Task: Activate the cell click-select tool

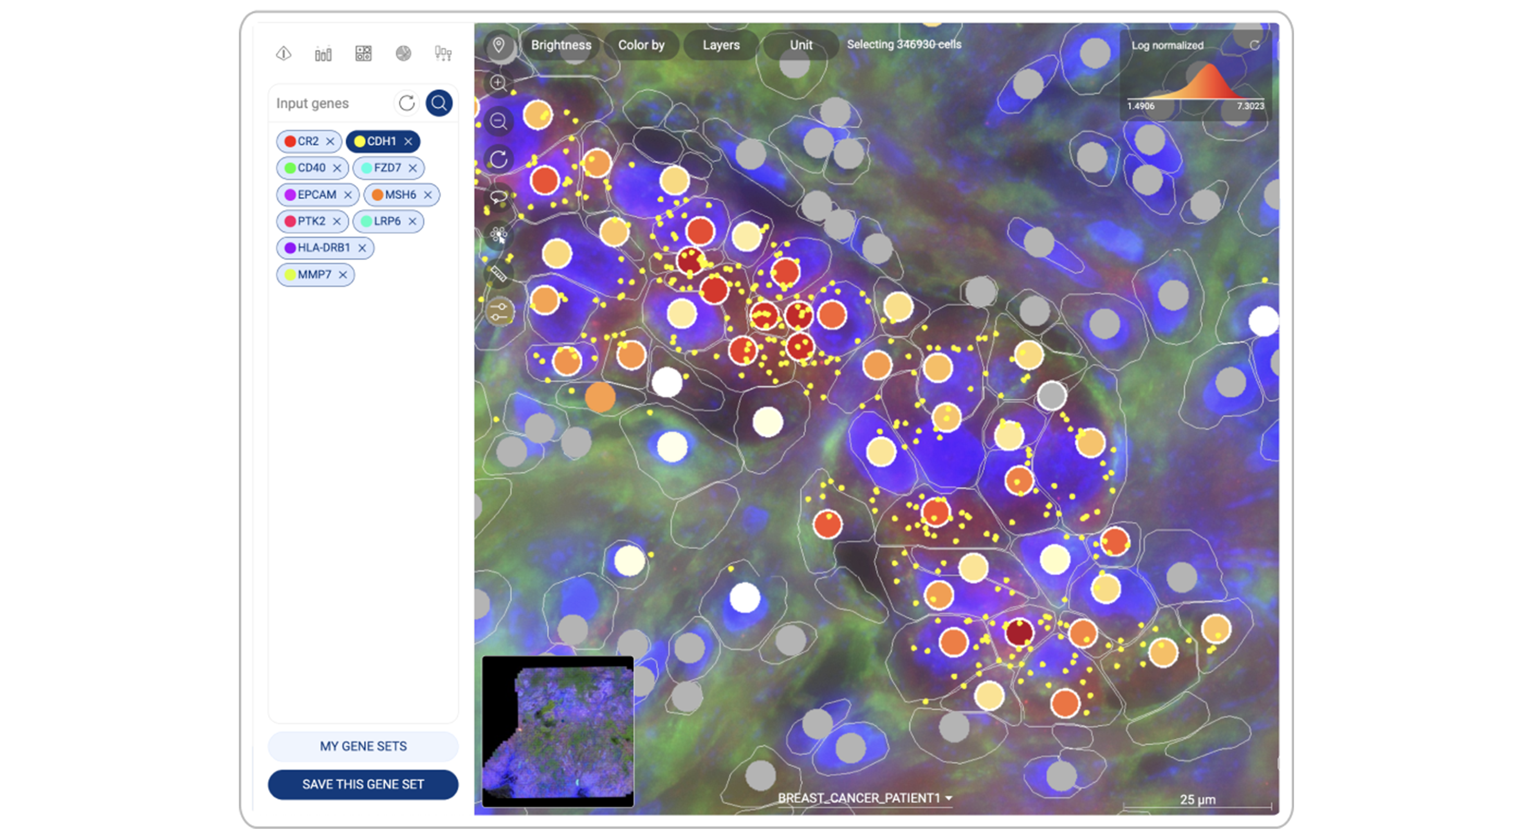Action: [498, 235]
